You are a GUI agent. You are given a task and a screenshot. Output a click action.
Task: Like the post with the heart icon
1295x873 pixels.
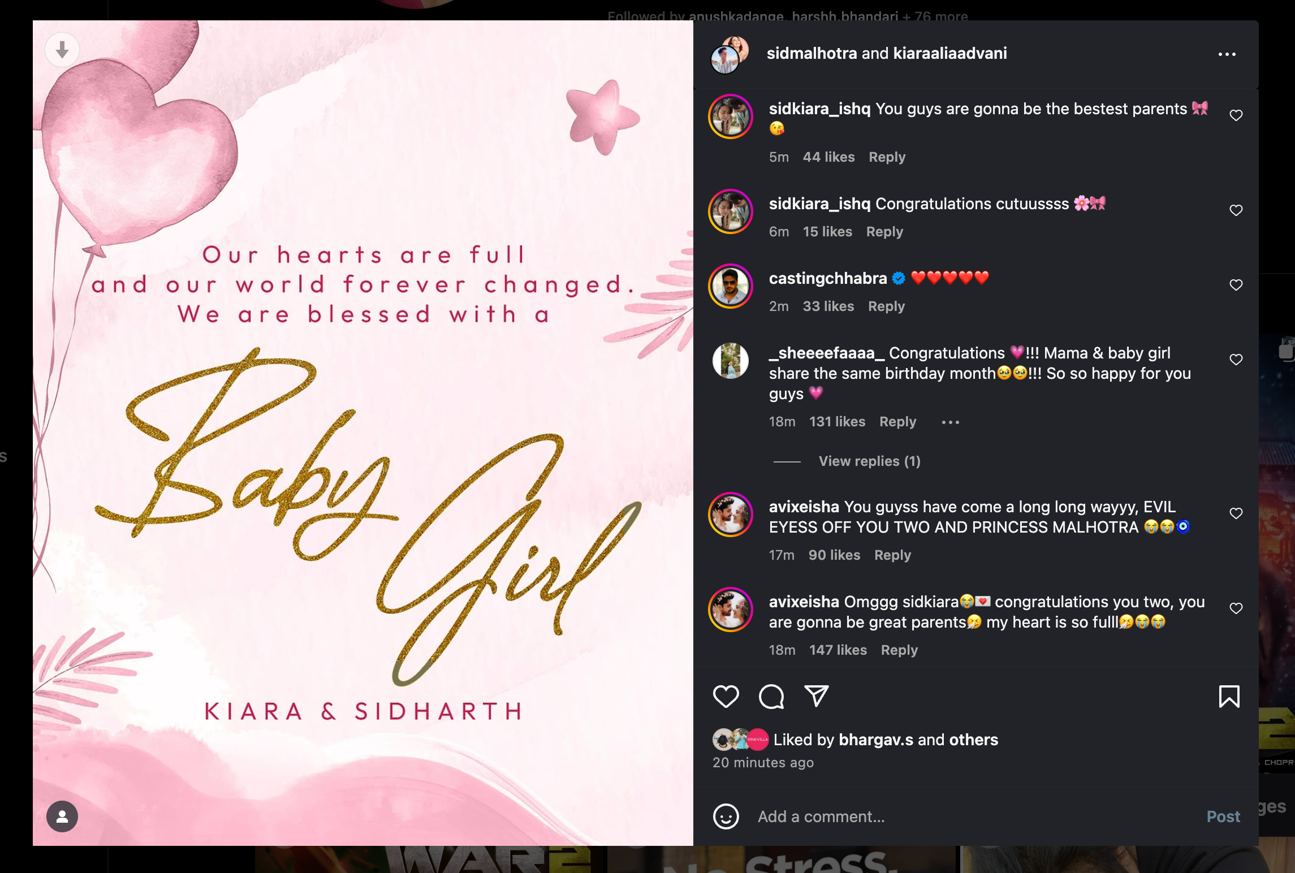coord(727,696)
